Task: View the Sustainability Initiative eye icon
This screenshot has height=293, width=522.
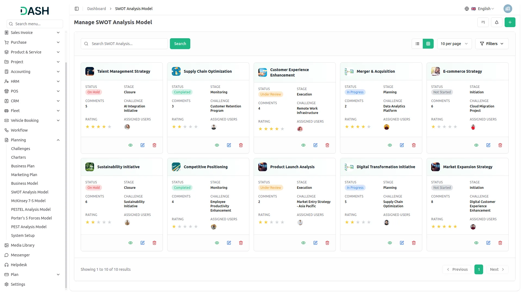Action: point(130,243)
